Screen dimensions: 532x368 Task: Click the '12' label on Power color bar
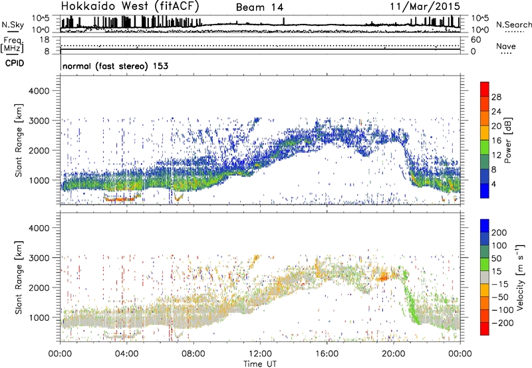pyautogui.click(x=496, y=155)
